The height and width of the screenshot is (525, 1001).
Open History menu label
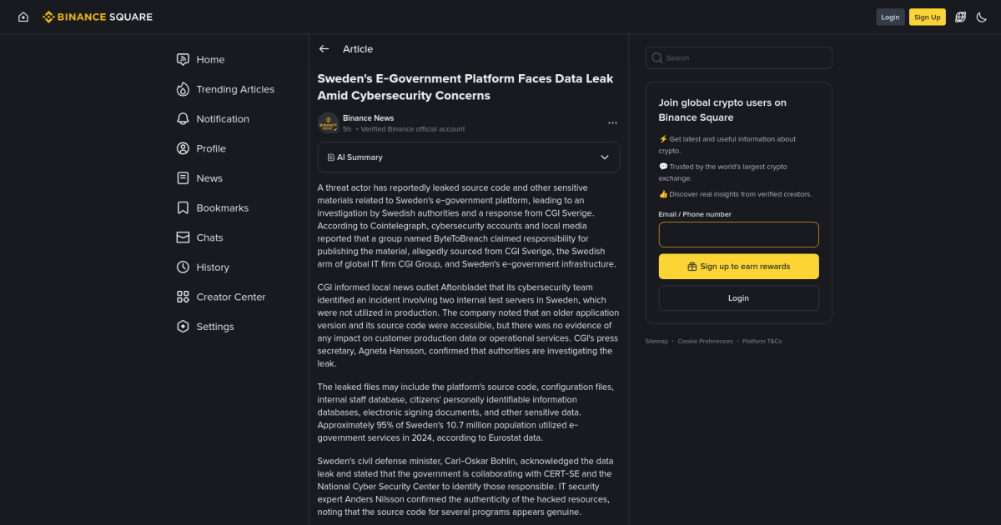[x=213, y=267]
